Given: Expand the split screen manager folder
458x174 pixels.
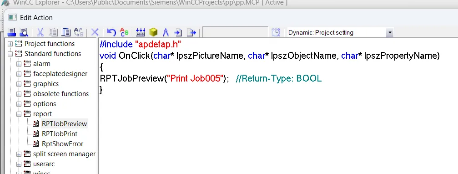Looking at the screenshot, I should (x=19, y=154).
